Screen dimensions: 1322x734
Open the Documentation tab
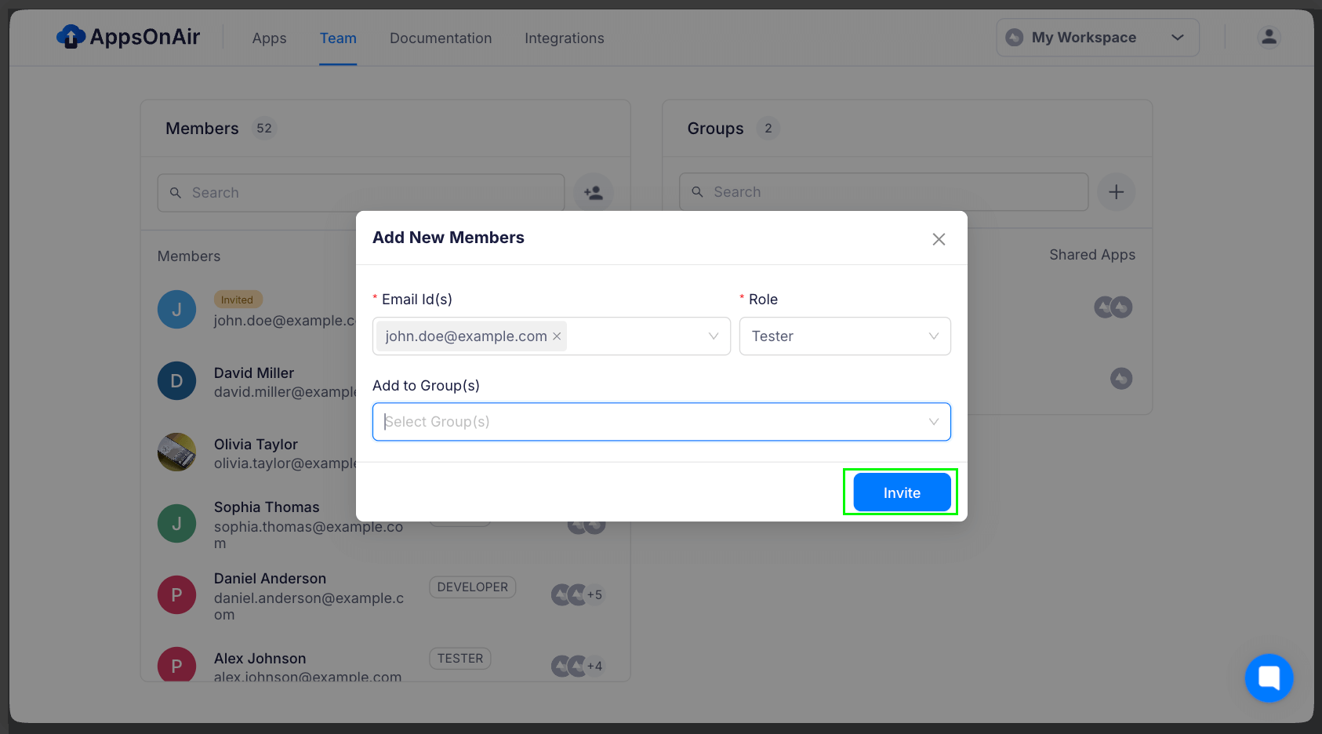tap(441, 38)
